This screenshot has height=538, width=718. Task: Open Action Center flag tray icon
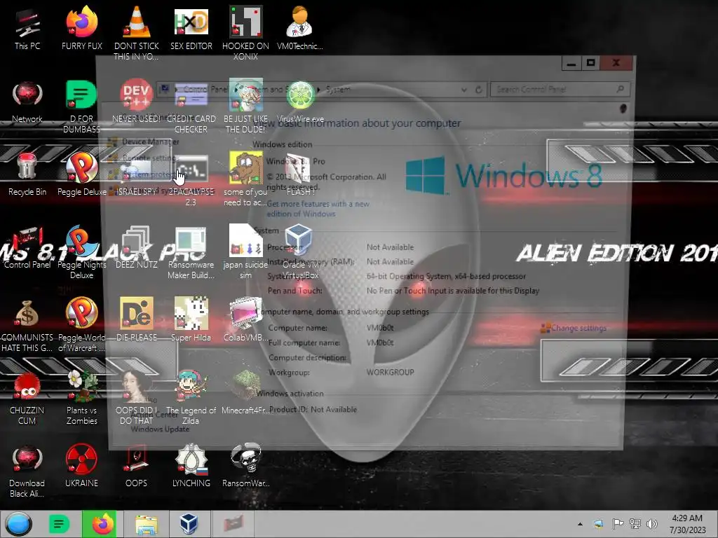coord(618,524)
